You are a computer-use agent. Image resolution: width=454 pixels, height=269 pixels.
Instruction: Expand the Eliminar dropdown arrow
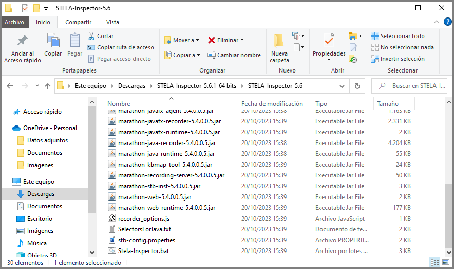tap(242, 40)
